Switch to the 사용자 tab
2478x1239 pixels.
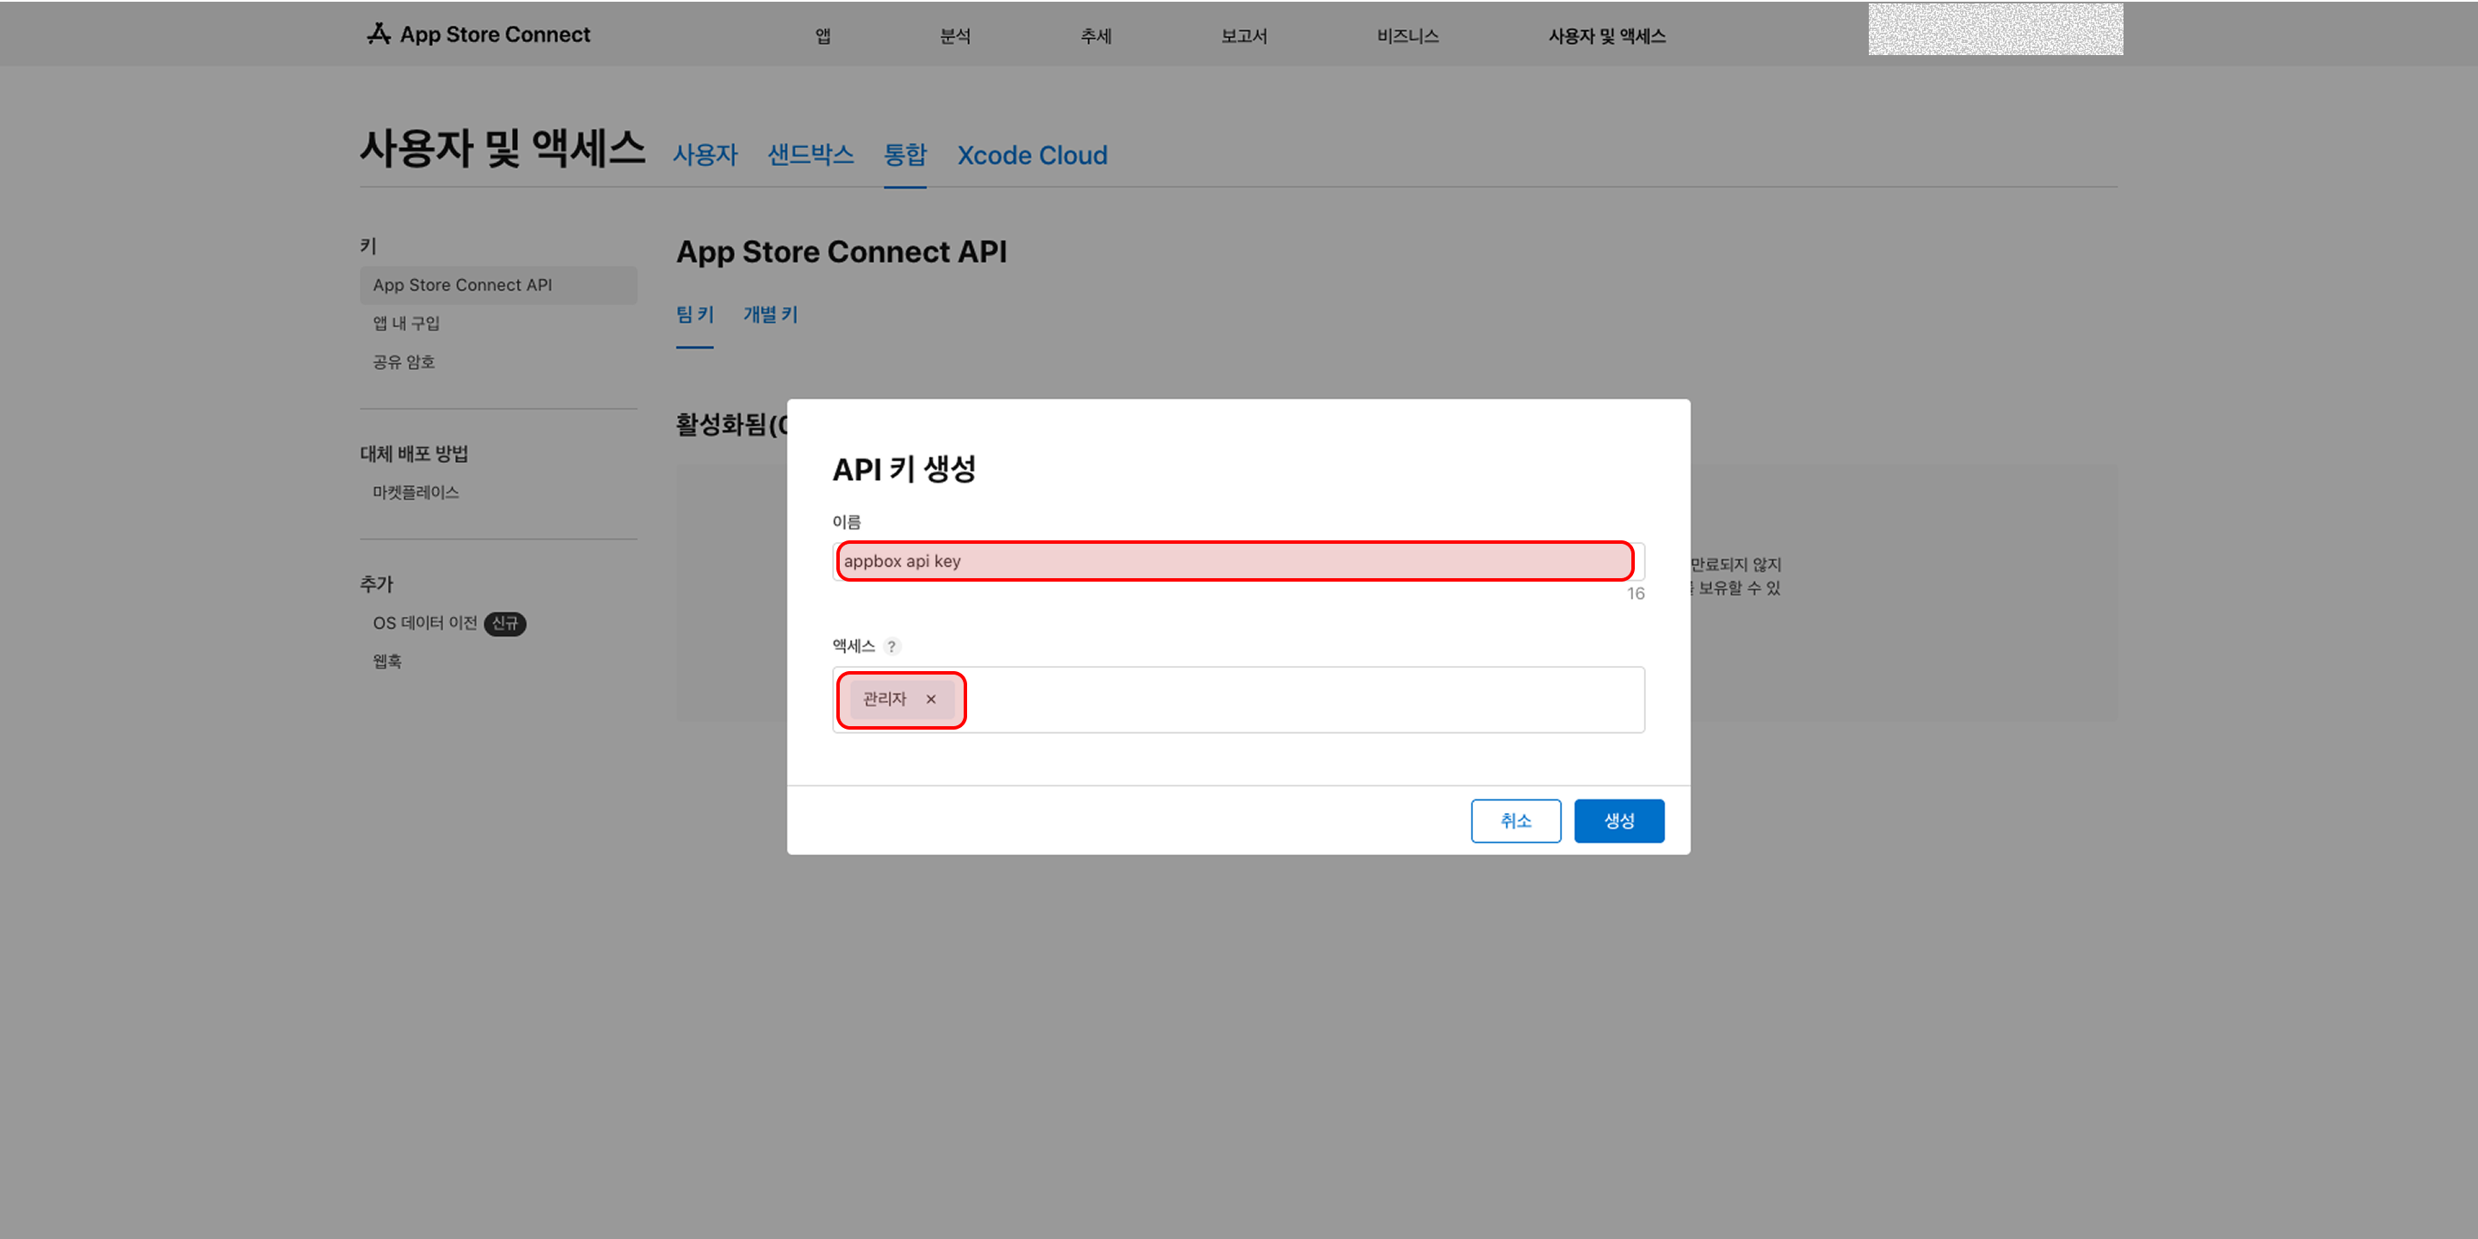click(706, 155)
